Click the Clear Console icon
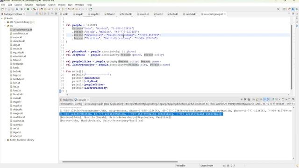 pyautogui.click(x=254, y=99)
